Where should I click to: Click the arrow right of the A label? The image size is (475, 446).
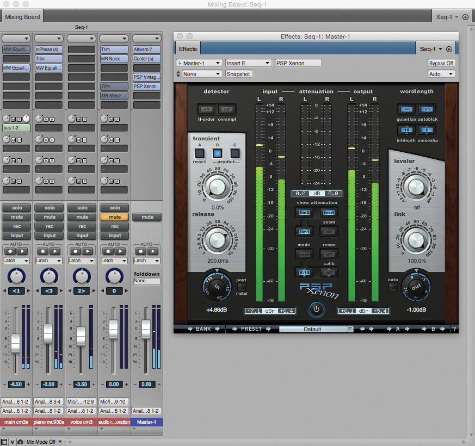[407, 329]
